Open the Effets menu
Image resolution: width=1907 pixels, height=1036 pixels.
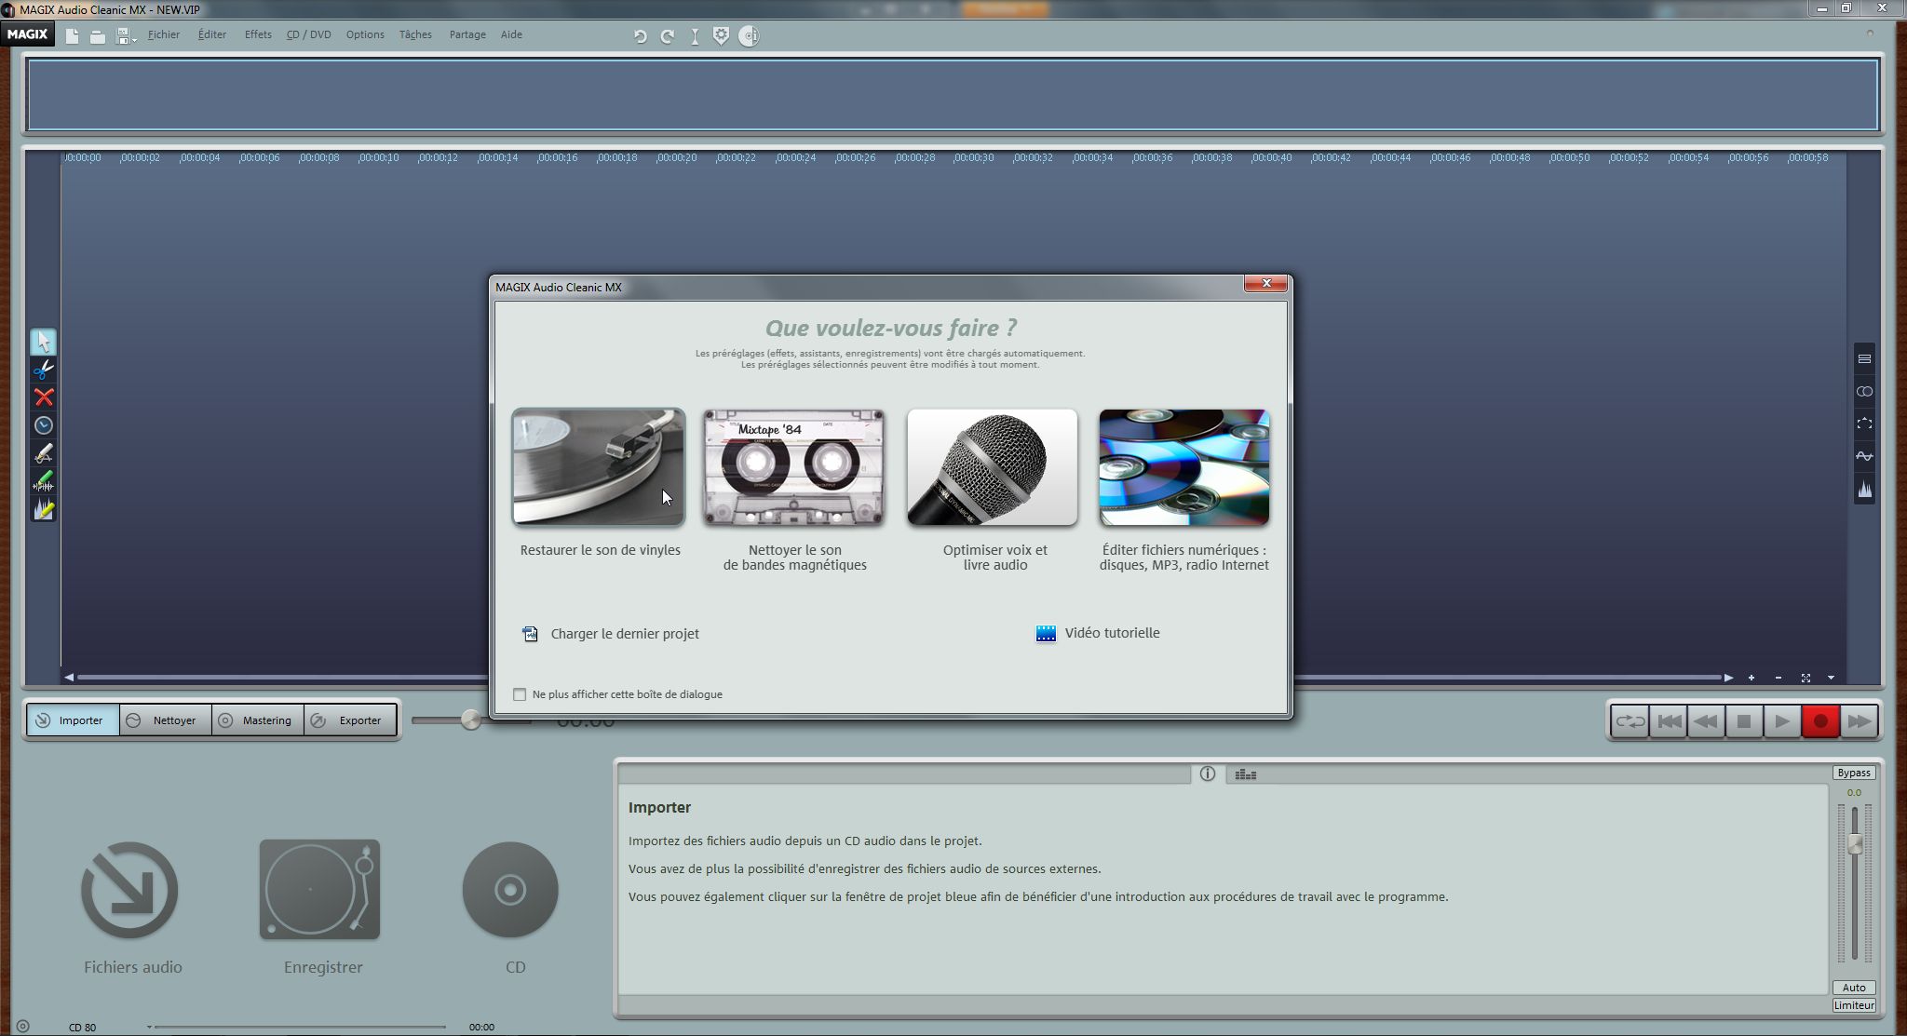(x=258, y=34)
